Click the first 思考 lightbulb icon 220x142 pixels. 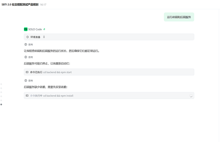click(26, 45)
